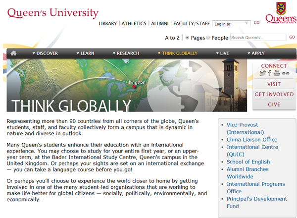Open the Library link
The width and height of the screenshot is (297, 218).
[108, 23]
